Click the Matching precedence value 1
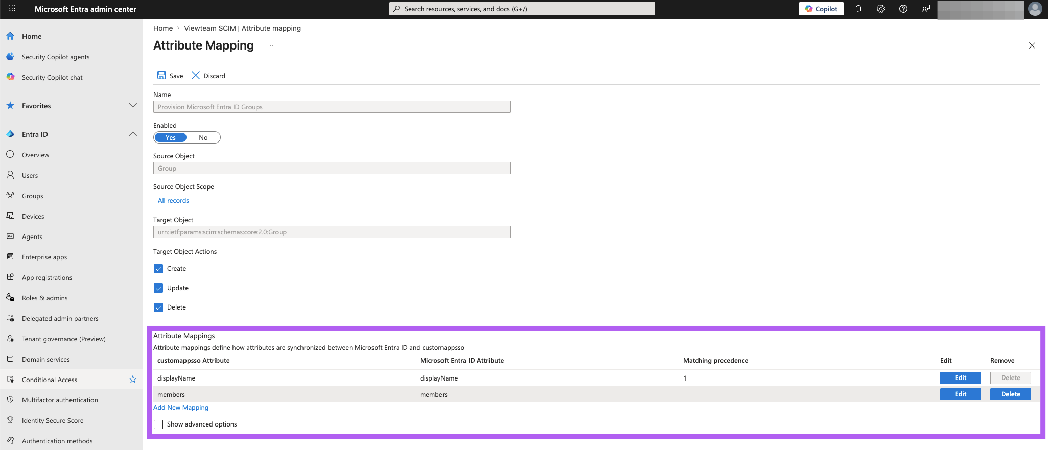The width and height of the screenshot is (1048, 450). coord(685,378)
